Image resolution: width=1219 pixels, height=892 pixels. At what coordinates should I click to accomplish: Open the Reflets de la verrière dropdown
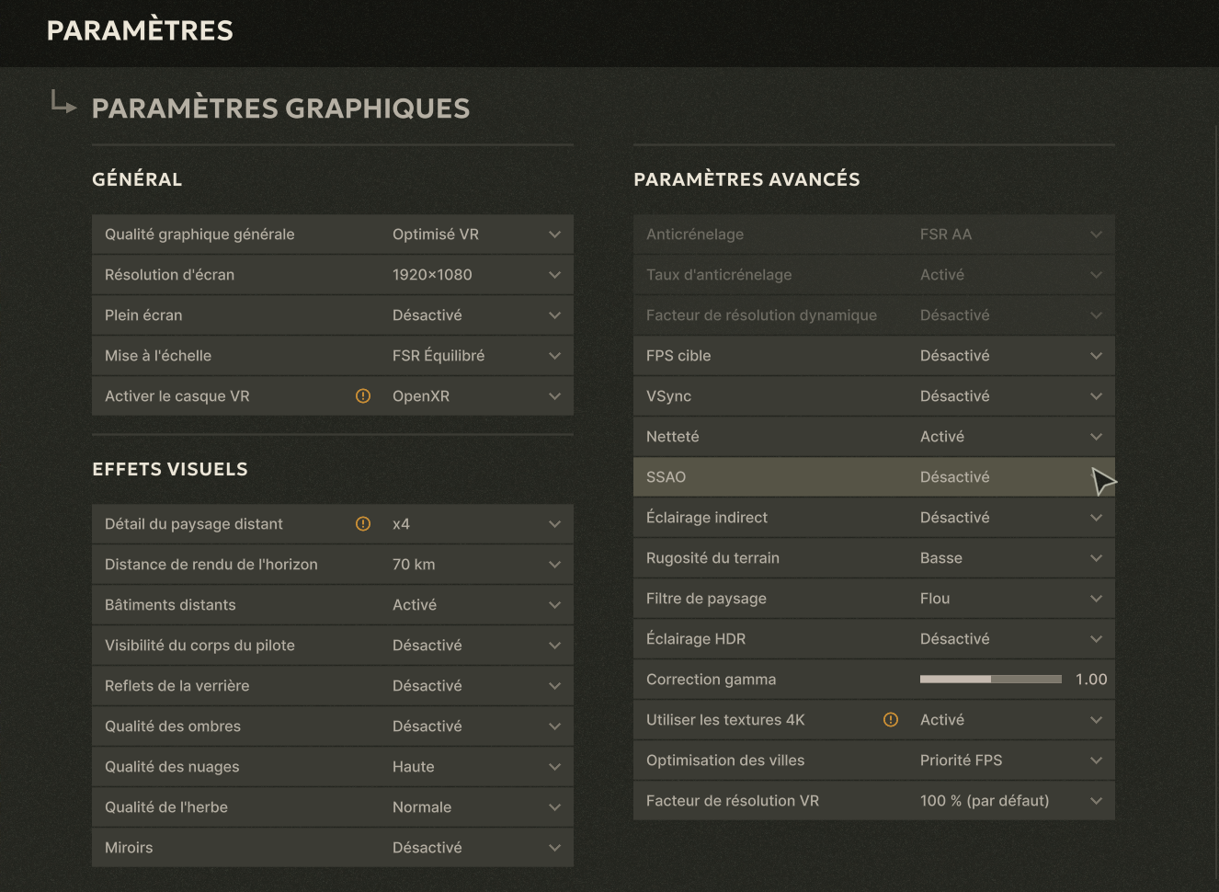click(x=333, y=686)
